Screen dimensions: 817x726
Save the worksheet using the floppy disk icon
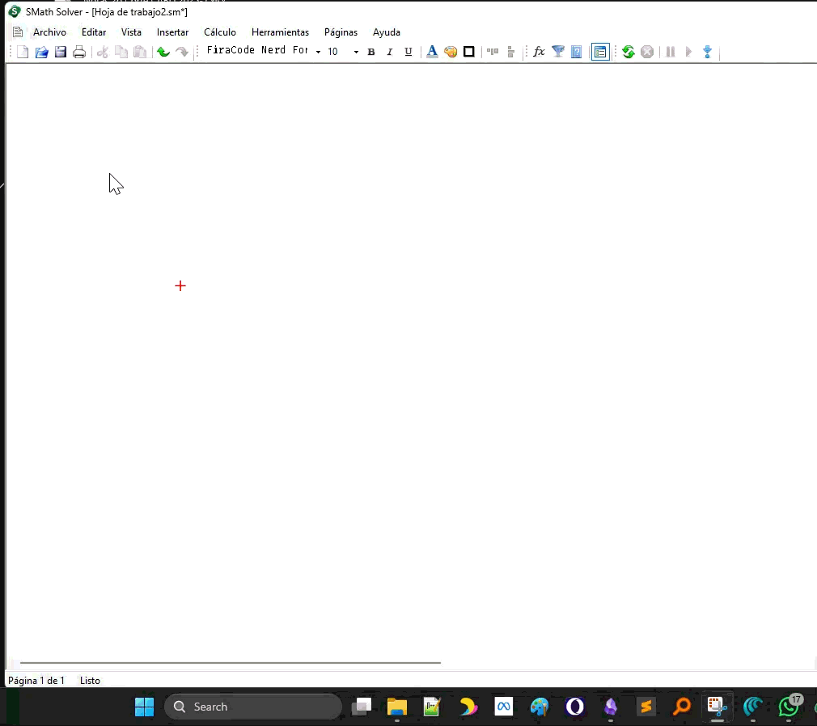[61, 52]
